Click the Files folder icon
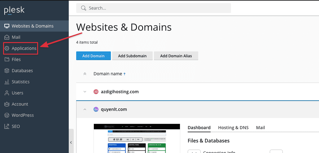Screen dimensions: 319x153 coord(7,59)
